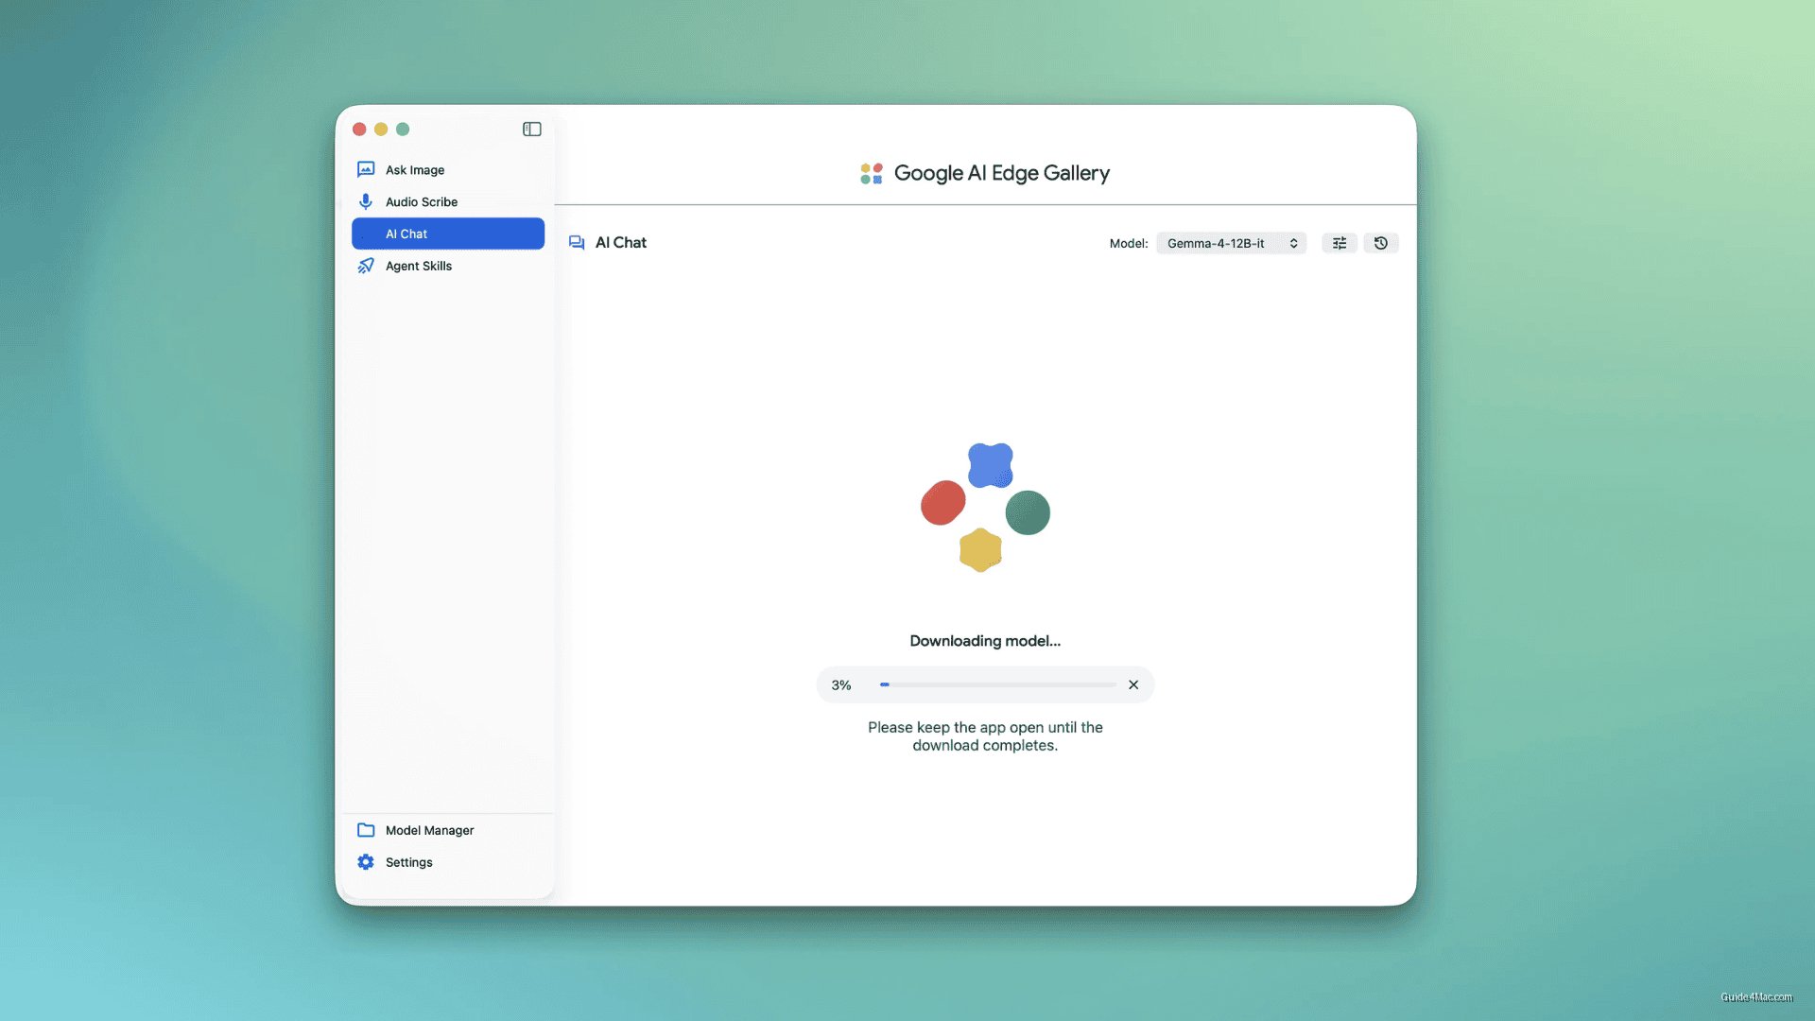Toggle the sidebar panel icon
The image size is (1815, 1021).
[531, 130]
